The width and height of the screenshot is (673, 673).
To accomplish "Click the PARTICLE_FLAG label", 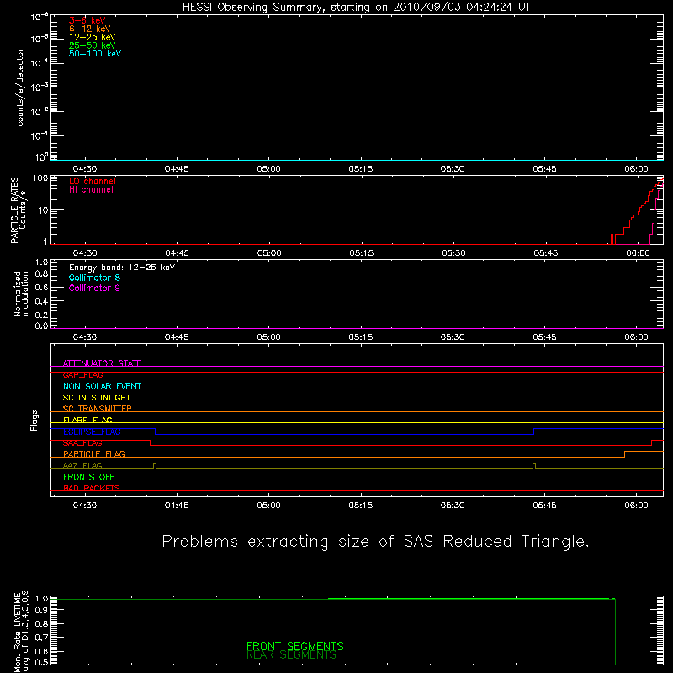I will coord(94,454).
